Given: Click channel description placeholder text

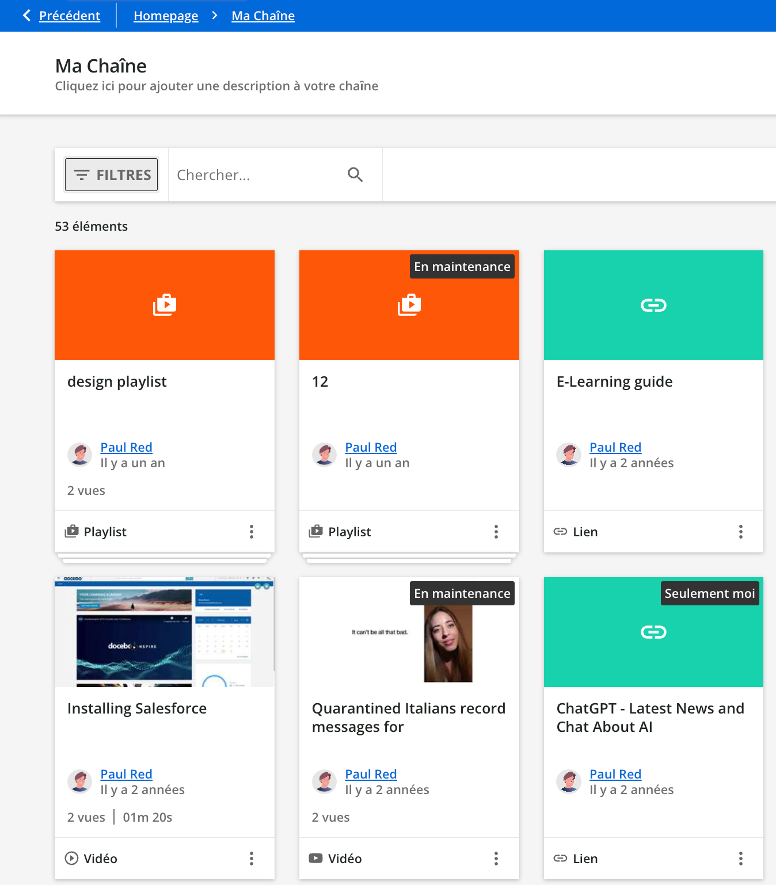Looking at the screenshot, I should (216, 86).
